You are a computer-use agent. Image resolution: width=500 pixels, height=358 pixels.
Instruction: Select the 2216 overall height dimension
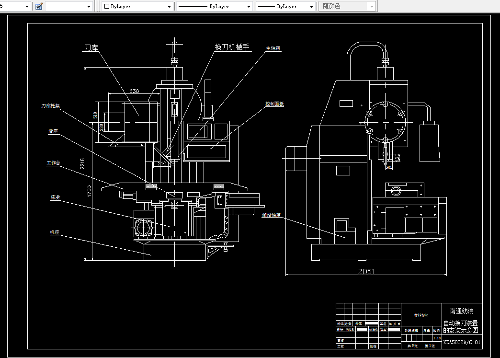pos(82,163)
